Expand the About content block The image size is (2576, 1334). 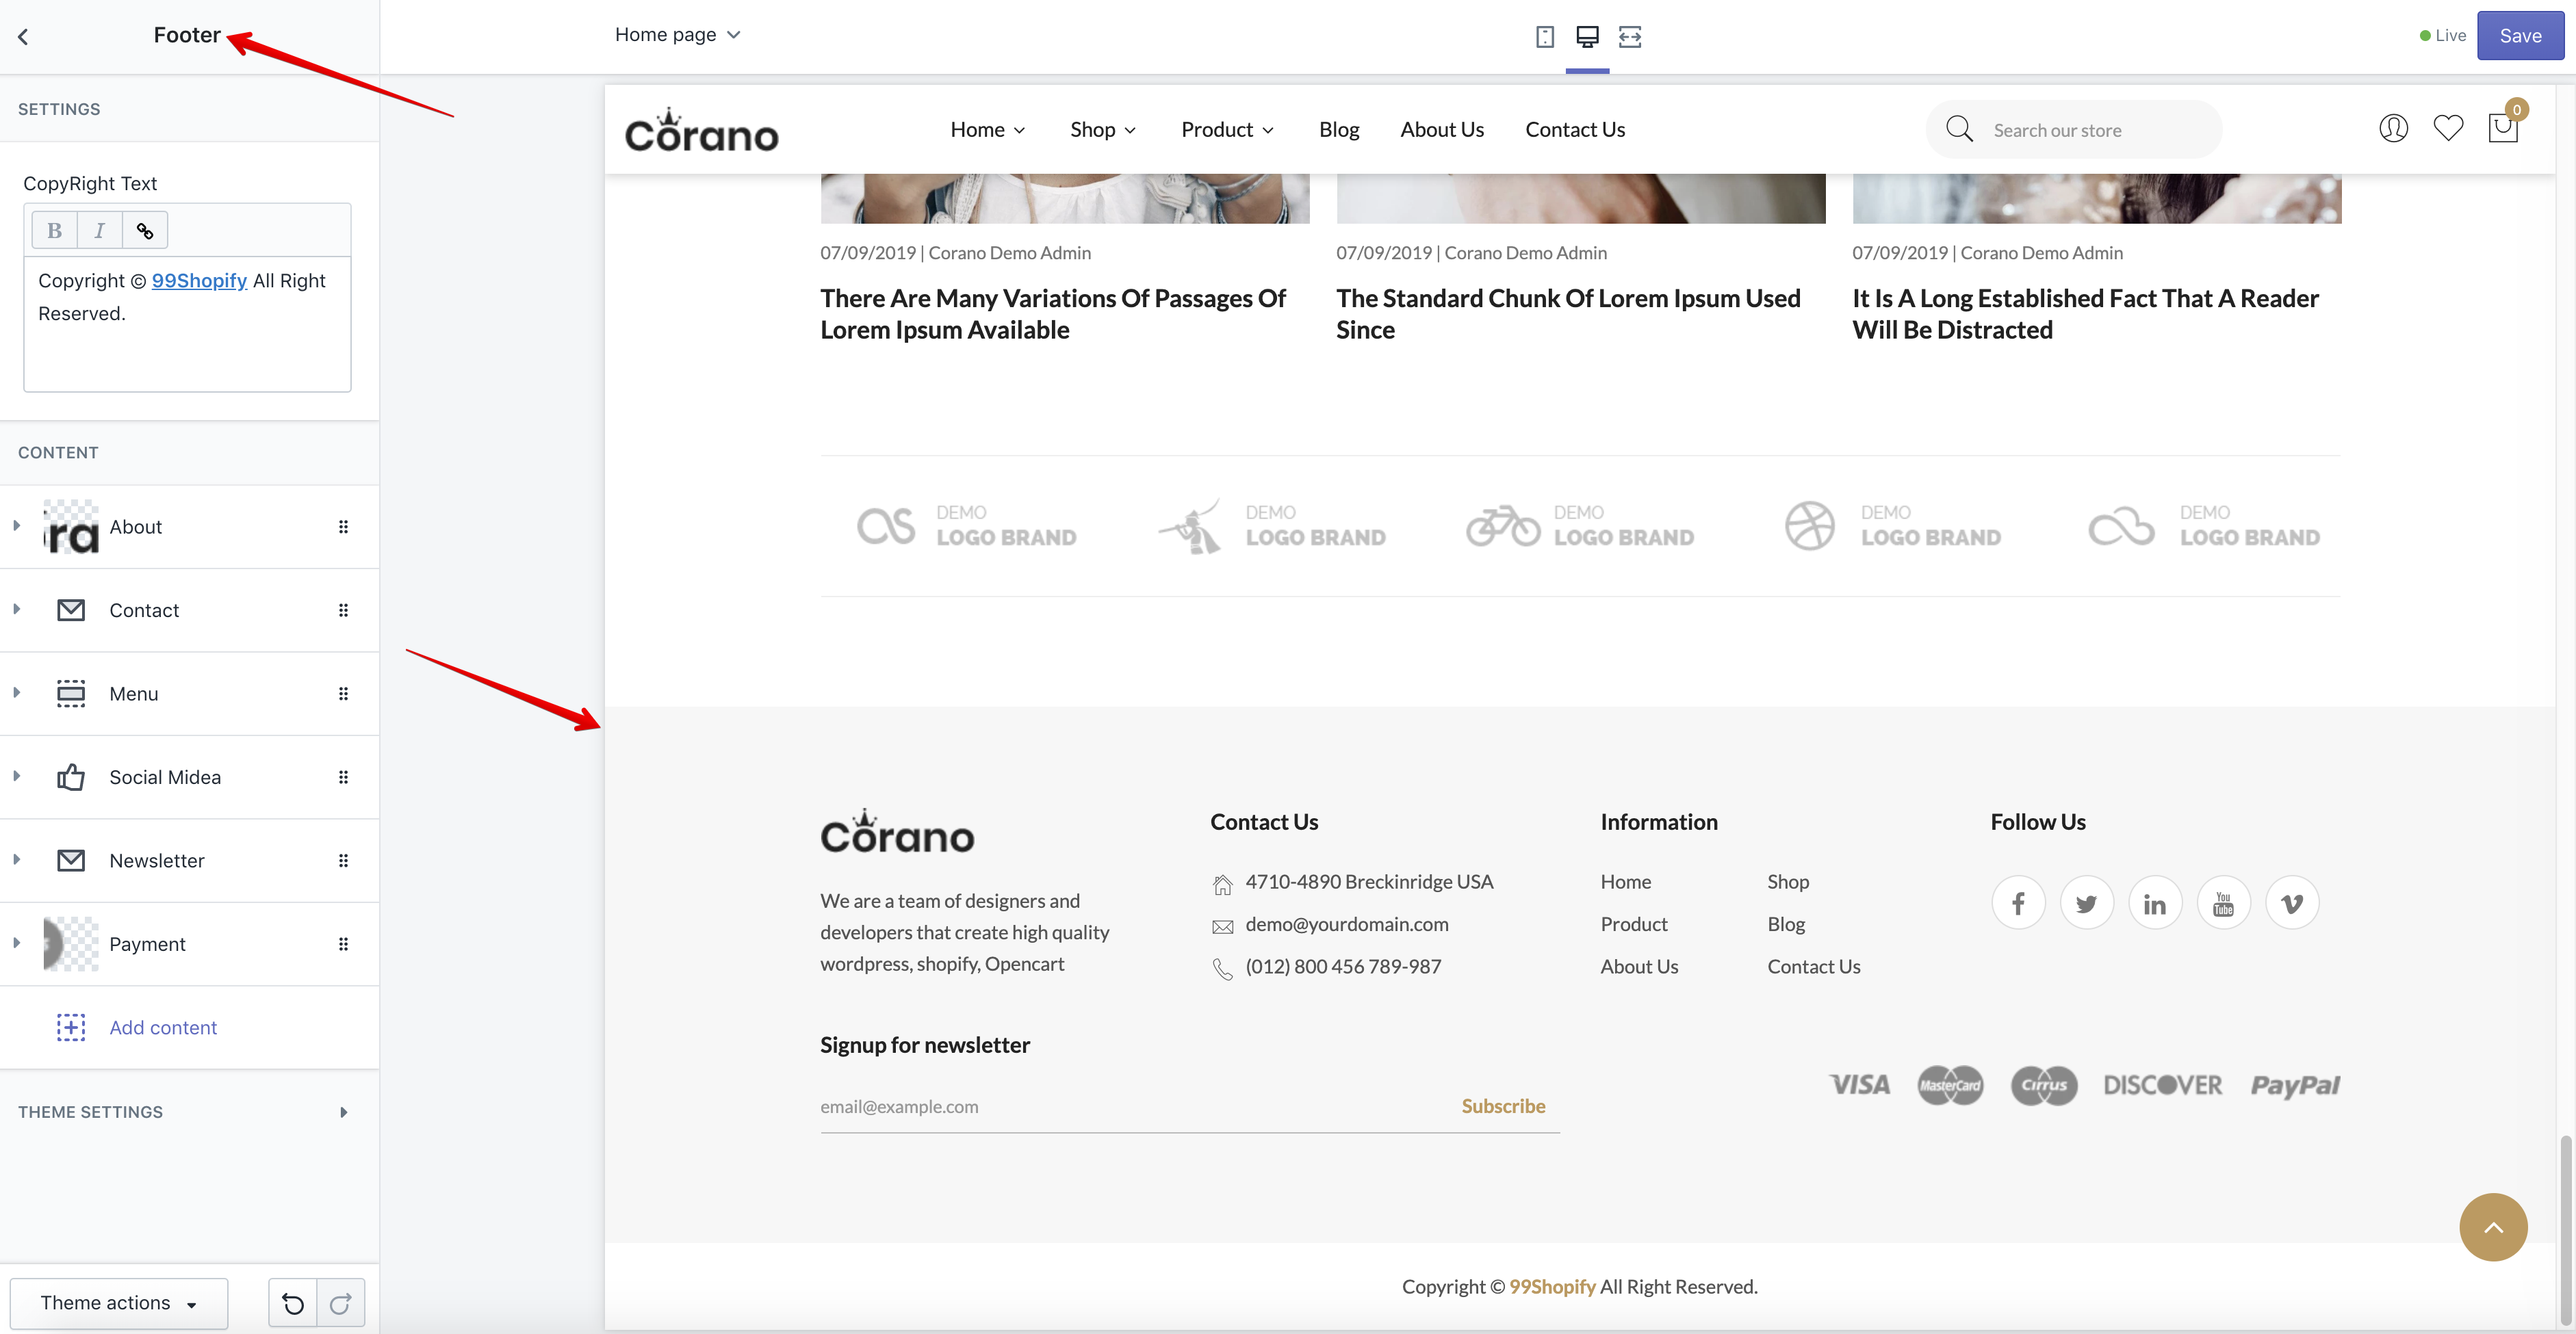pos(17,525)
